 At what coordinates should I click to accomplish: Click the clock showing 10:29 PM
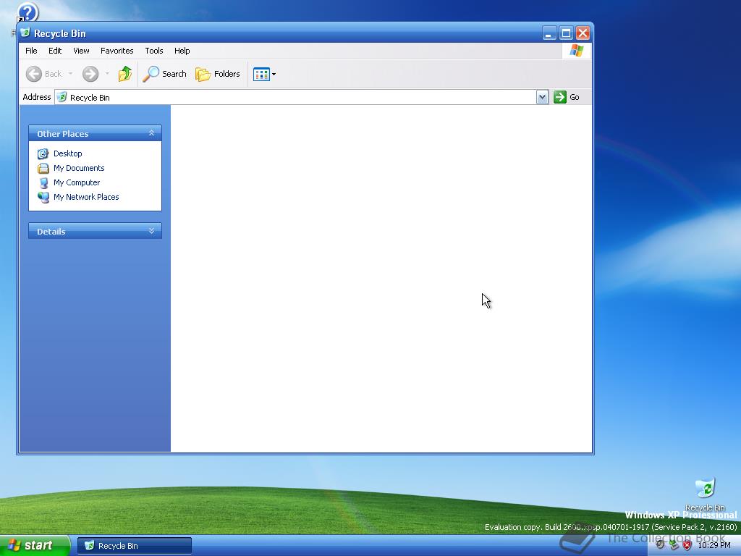click(x=714, y=545)
